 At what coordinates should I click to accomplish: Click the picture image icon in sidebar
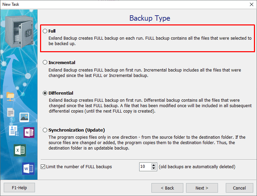[24, 117]
